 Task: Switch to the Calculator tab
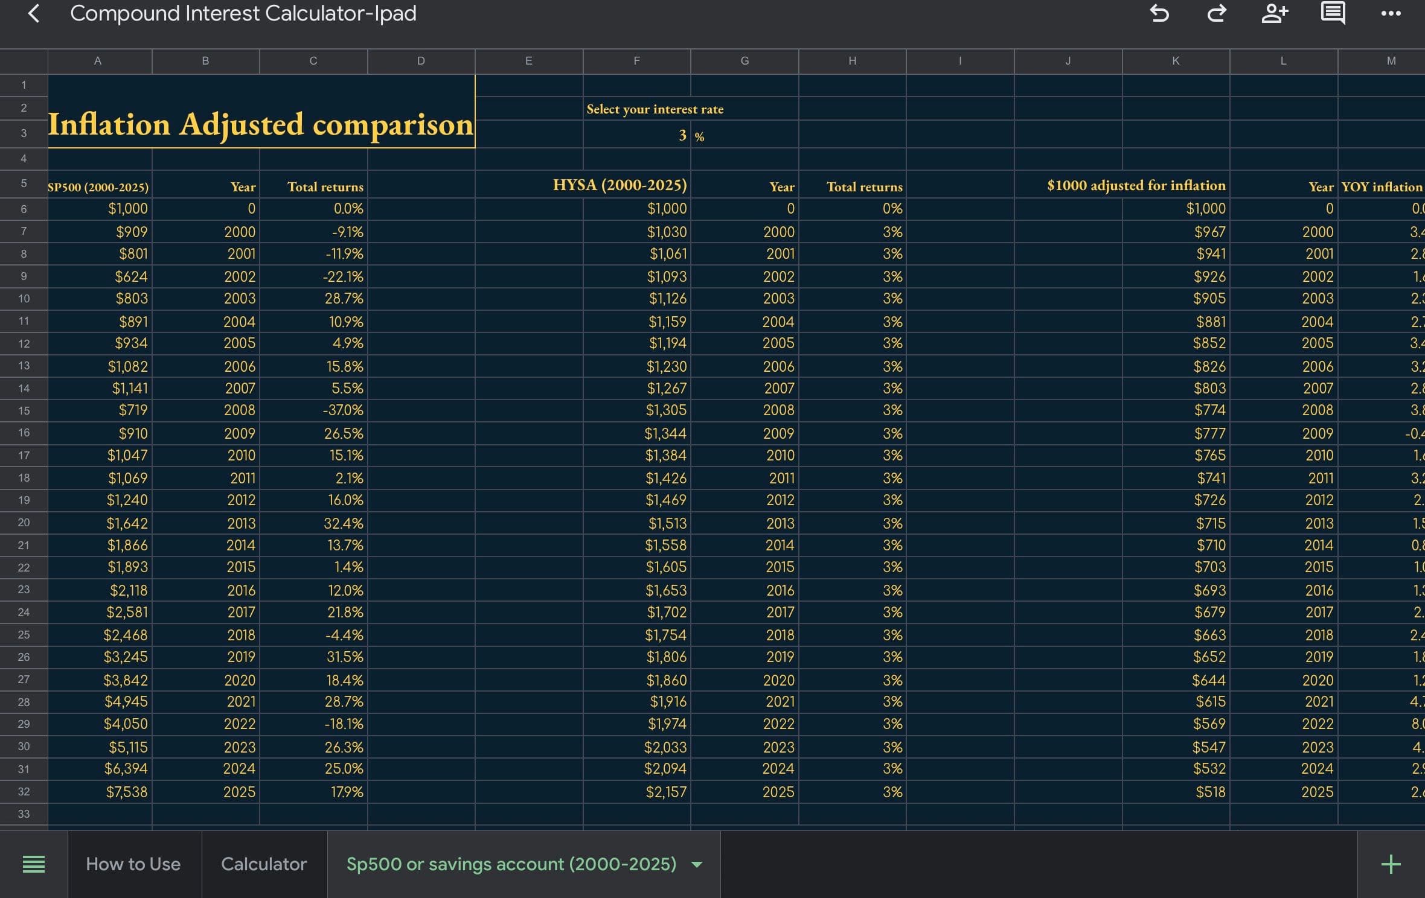pyautogui.click(x=264, y=864)
